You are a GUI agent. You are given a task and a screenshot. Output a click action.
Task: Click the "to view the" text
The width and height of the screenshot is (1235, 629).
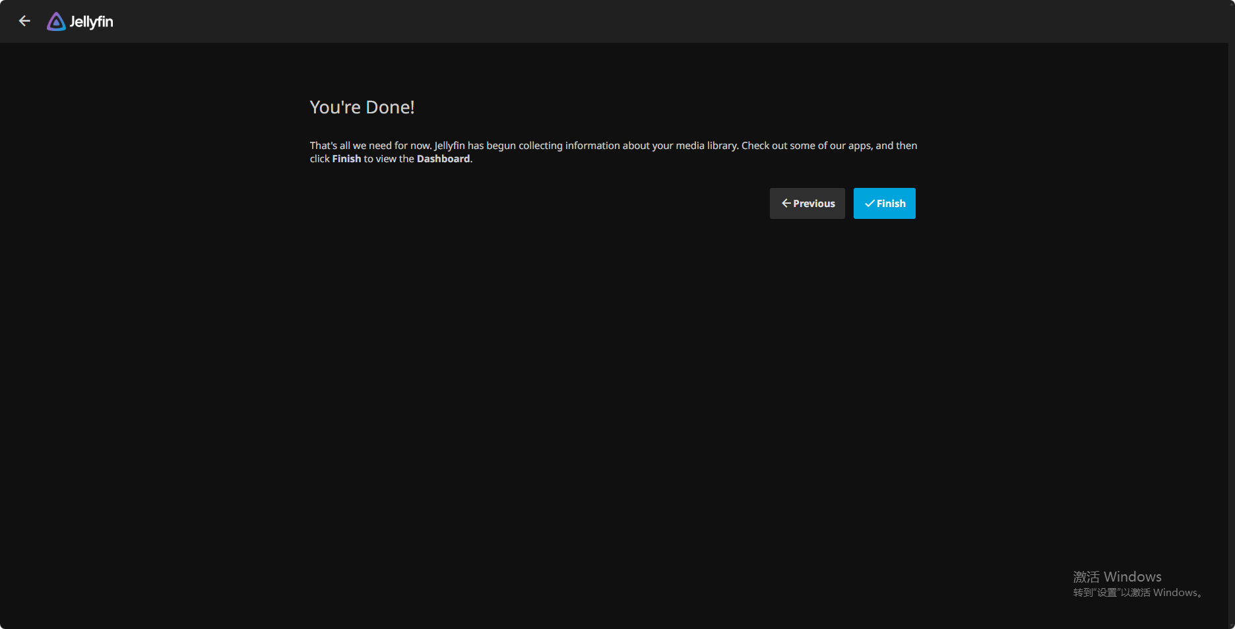click(x=389, y=159)
